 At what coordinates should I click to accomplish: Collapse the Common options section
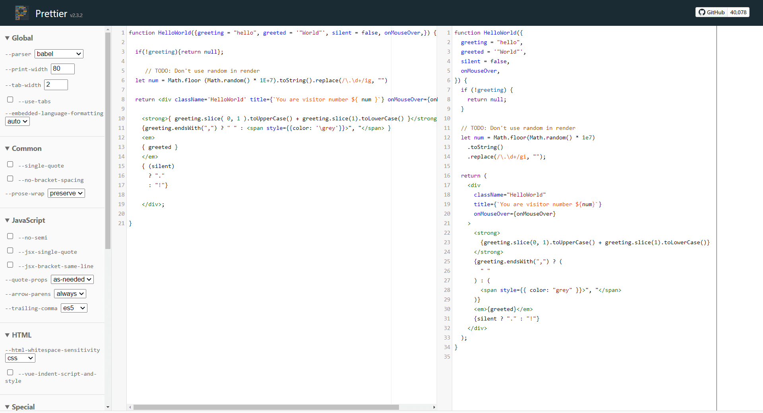pos(23,149)
